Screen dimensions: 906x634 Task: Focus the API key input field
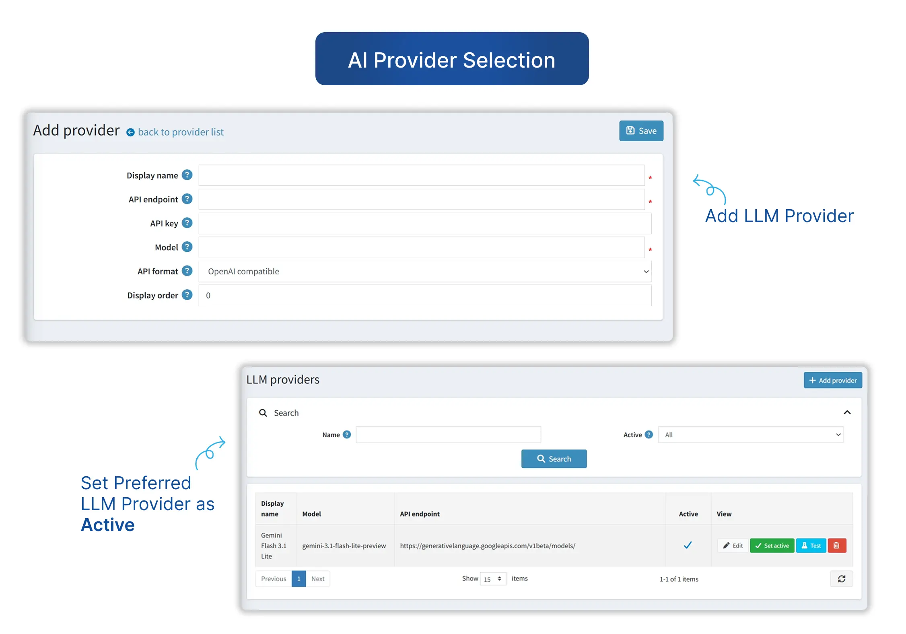point(425,223)
